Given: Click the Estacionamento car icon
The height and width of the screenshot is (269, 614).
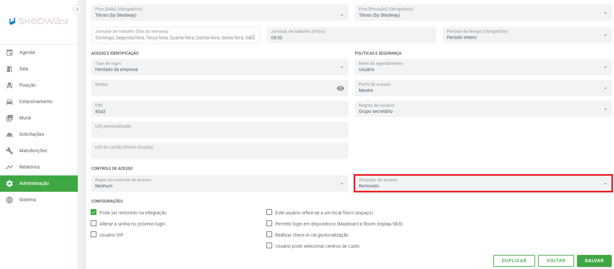Looking at the screenshot, I should point(9,101).
